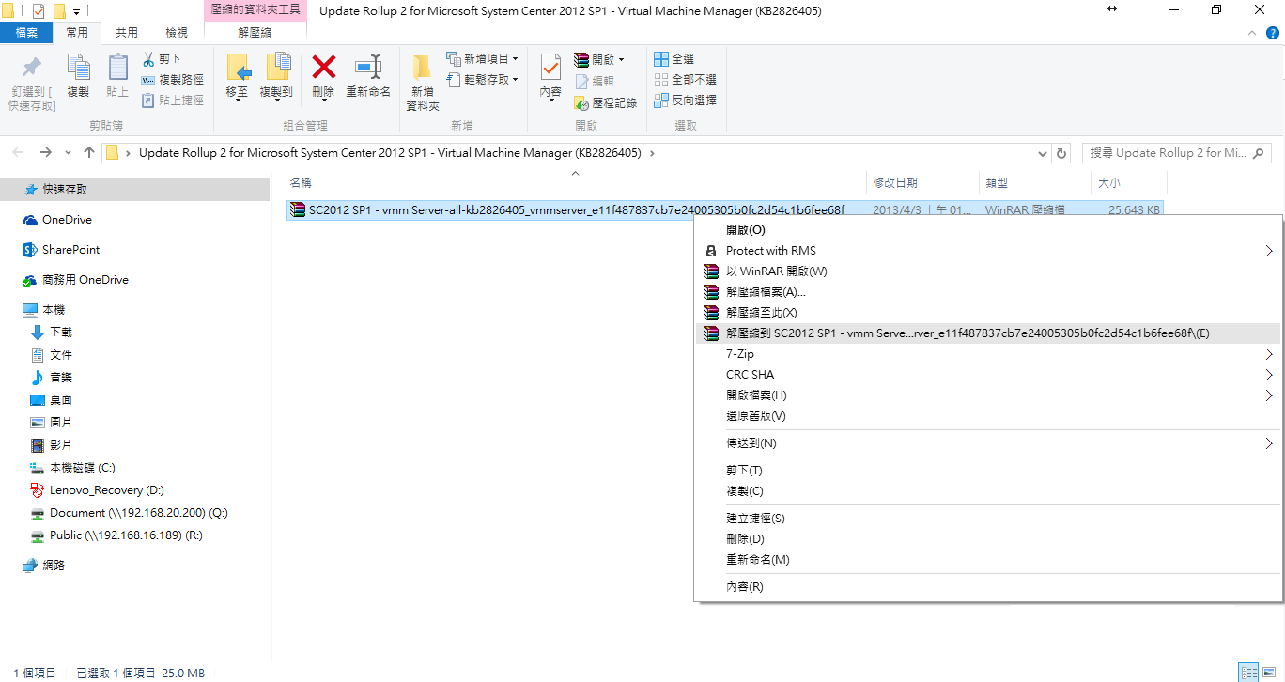Screen dimensions: 1285x682
Task: Open the Move to (移至) ribbon button
Action: tap(237, 78)
